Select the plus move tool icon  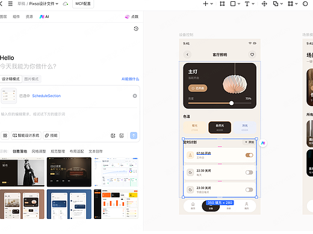point(205,4)
